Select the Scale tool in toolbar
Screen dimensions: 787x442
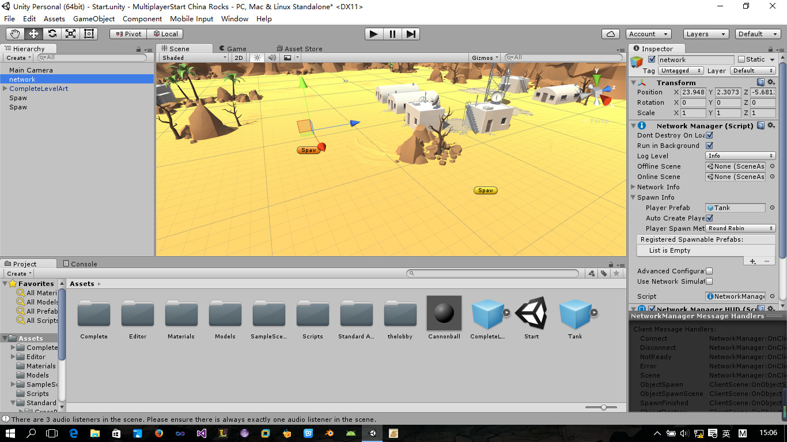coord(70,34)
